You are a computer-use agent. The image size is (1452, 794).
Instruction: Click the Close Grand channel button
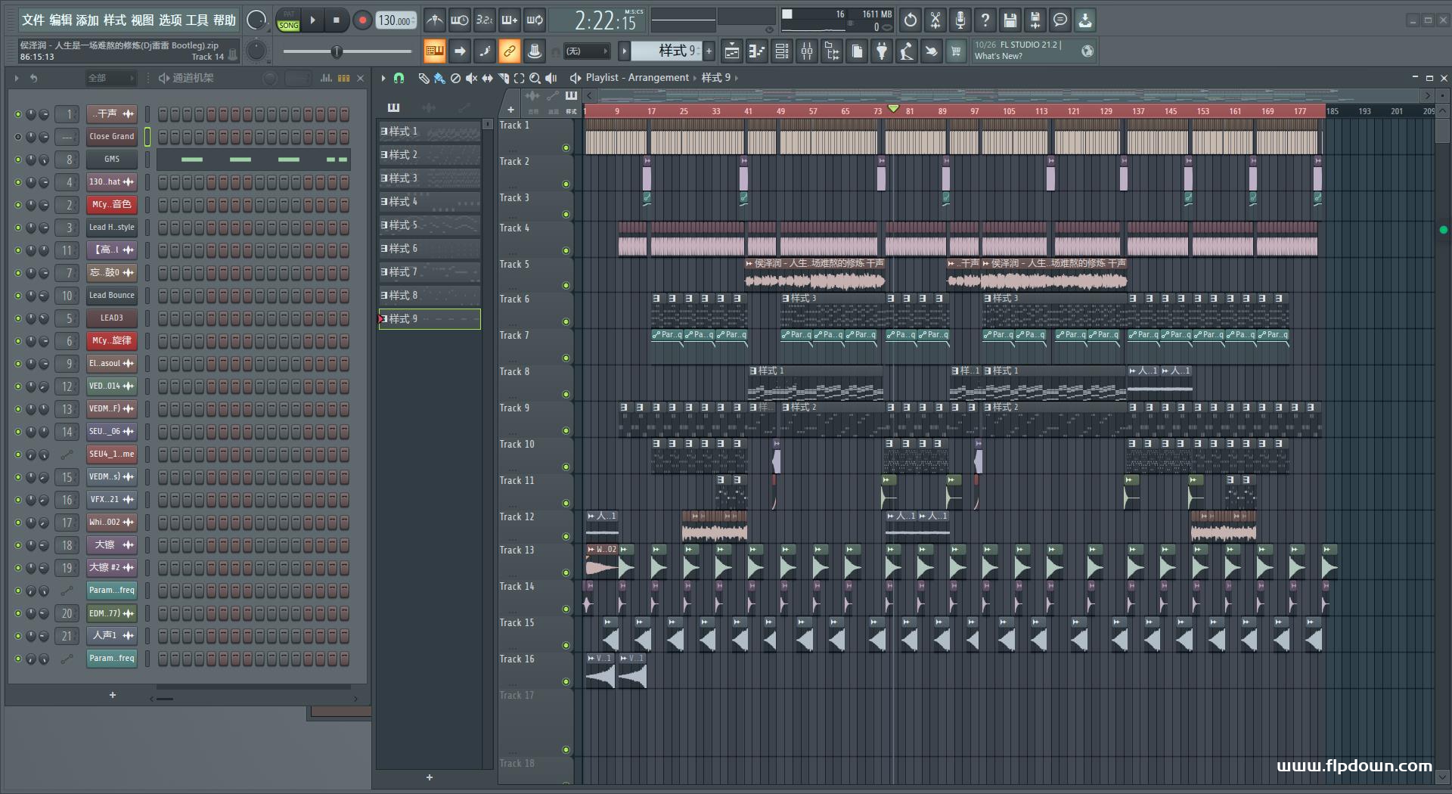[111, 136]
